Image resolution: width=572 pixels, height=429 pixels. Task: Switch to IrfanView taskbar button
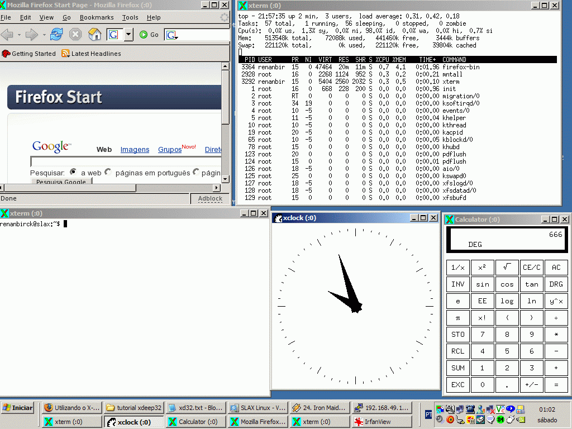coord(382,422)
